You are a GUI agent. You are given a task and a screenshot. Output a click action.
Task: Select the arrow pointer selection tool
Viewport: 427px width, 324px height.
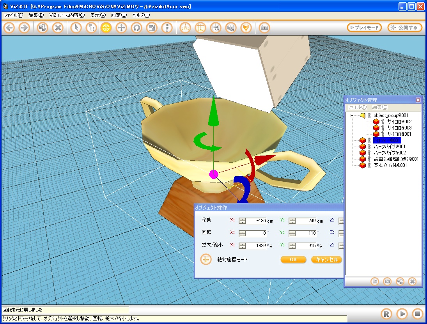pyautogui.click(x=77, y=28)
